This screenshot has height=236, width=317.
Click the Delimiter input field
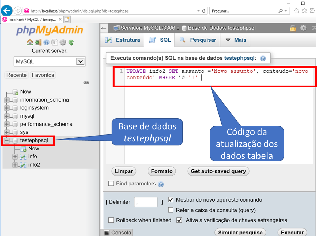[x=146, y=202]
